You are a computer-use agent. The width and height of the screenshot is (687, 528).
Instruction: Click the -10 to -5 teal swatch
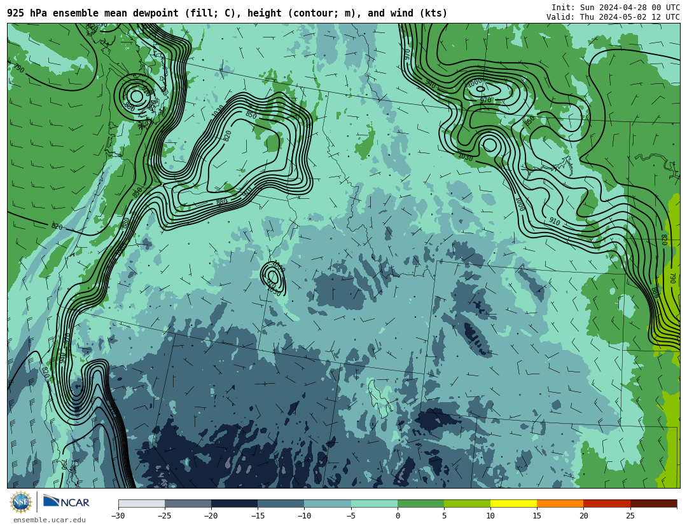(x=328, y=503)
